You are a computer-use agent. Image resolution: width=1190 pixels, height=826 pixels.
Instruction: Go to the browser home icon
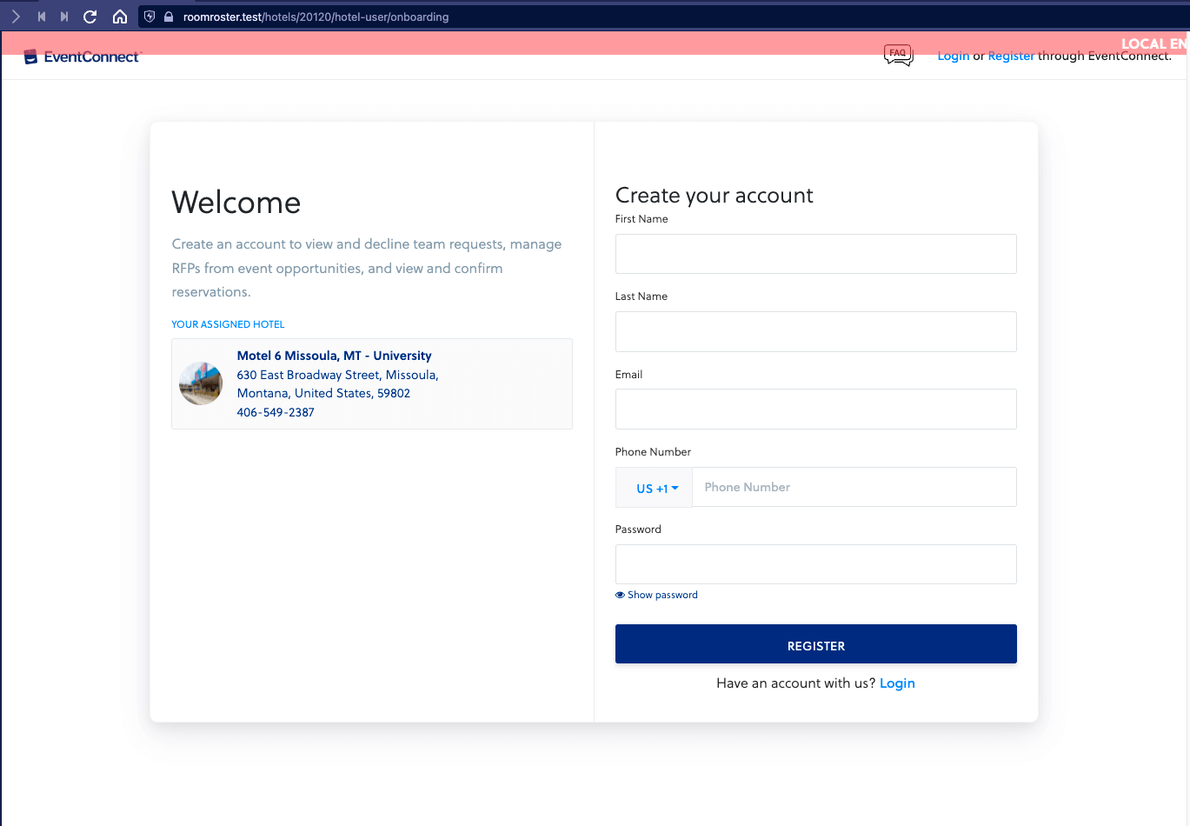coord(120,17)
